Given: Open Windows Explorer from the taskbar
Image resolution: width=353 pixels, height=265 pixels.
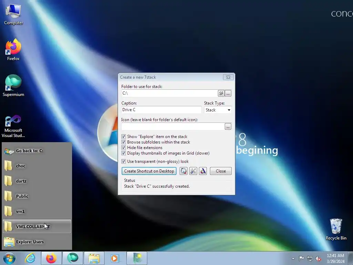Looking at the screenshot, I should point(94,258).
